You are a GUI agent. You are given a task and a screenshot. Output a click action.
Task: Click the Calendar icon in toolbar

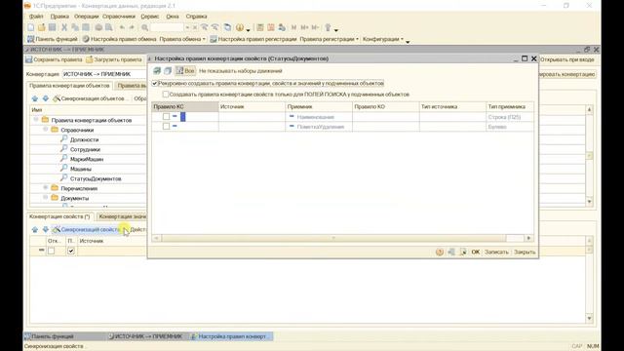(x=271, y=27)
